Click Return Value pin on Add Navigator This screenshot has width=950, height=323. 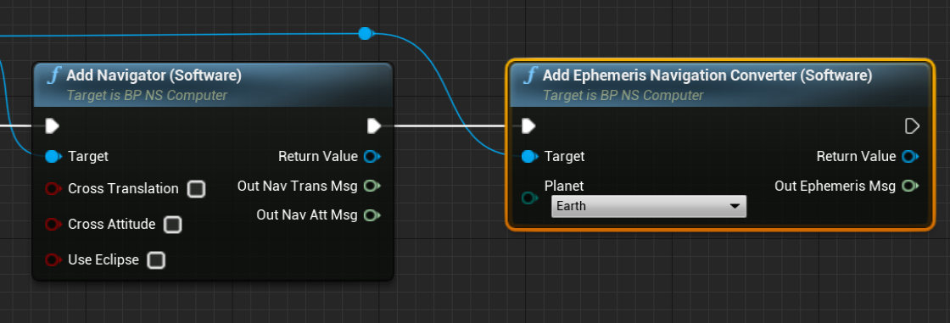tap(372, 156)
